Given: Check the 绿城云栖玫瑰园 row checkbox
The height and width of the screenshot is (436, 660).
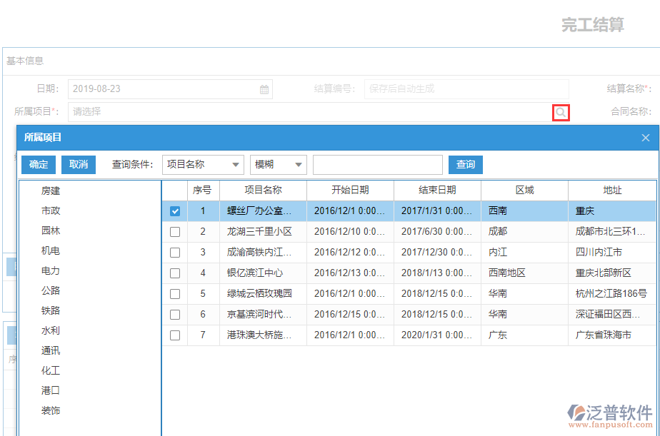Looking at the screenshot, I should [x=175, y=293].
